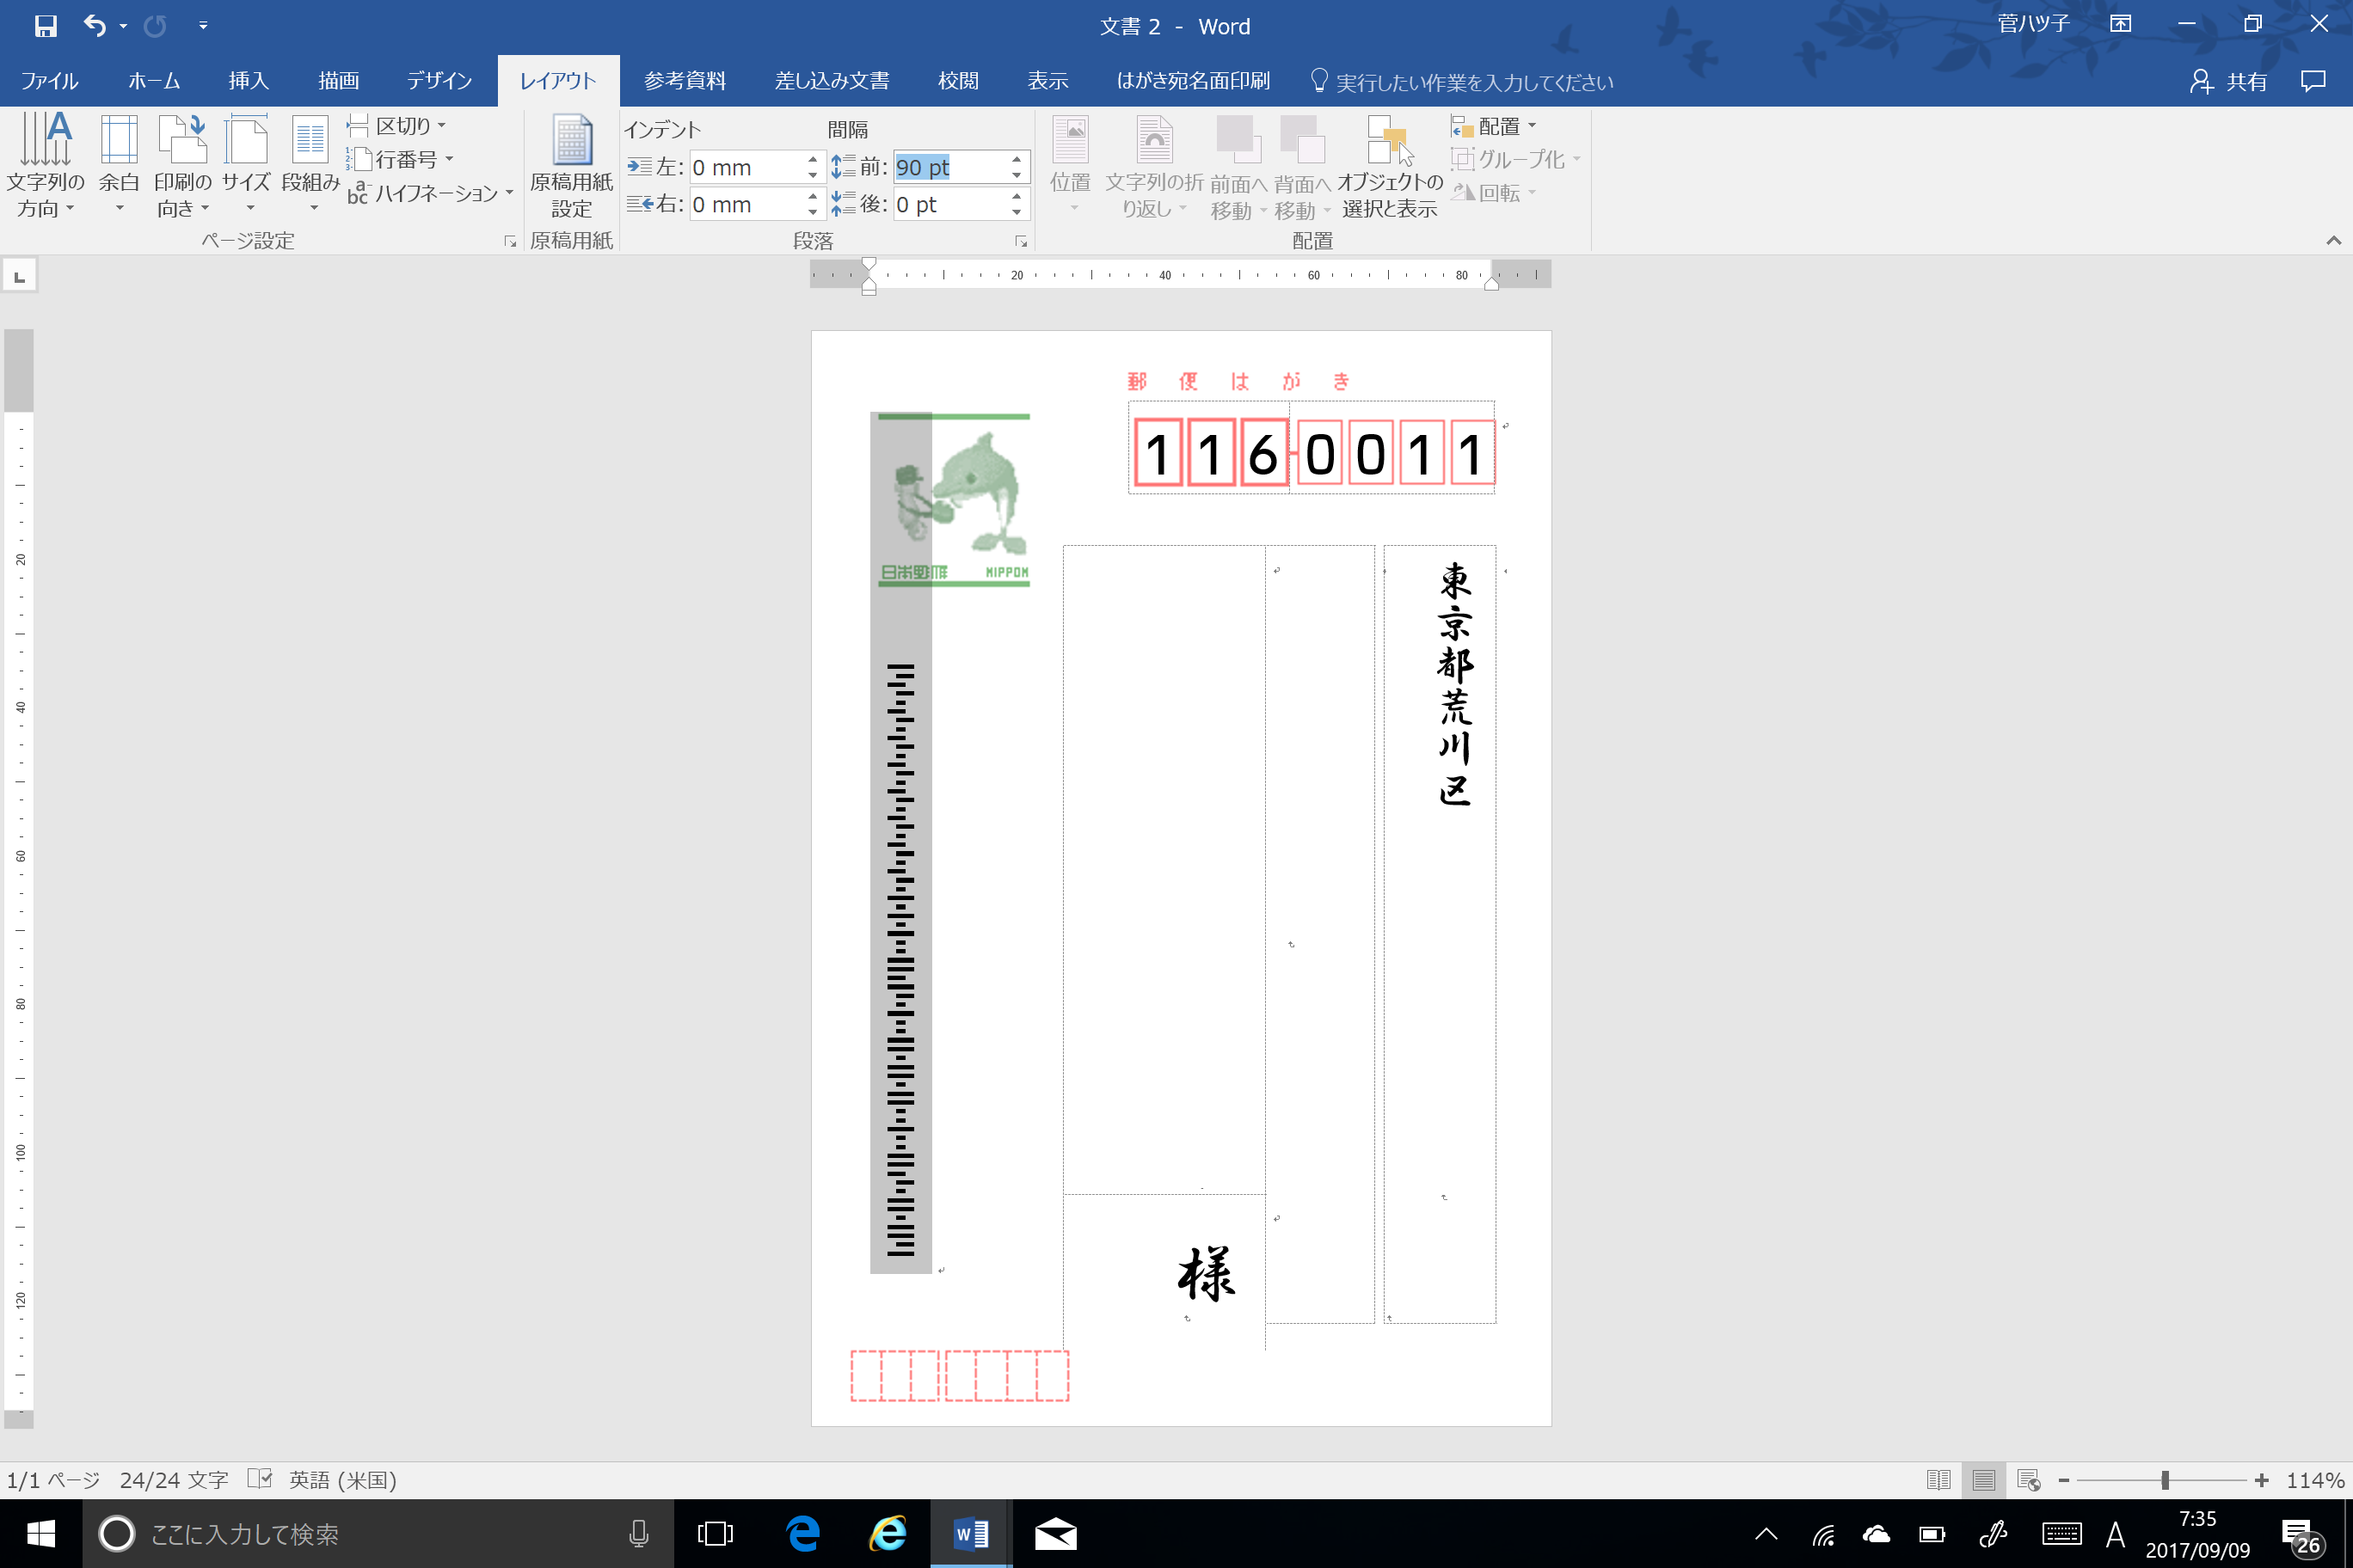Viewport: 2353px width, 1568px height.
Task: Switch to Read Mode view in status bar
Action: point(1938,1479)
